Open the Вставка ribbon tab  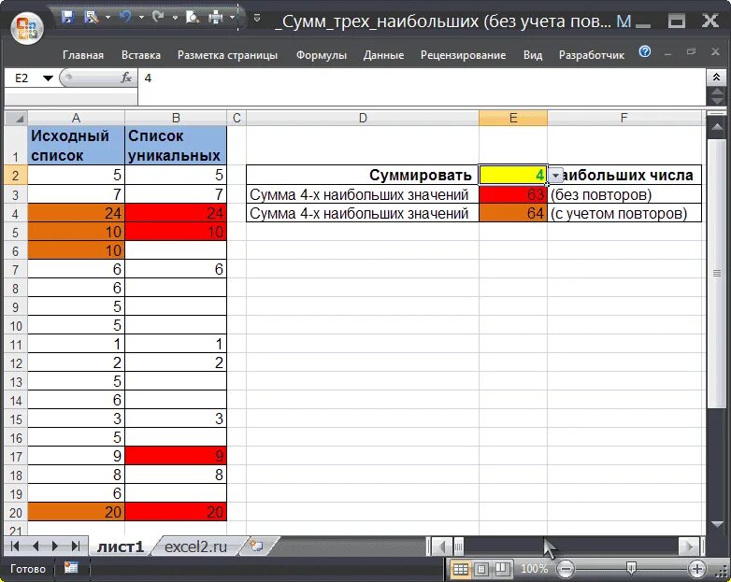click(x=141, y=55)
